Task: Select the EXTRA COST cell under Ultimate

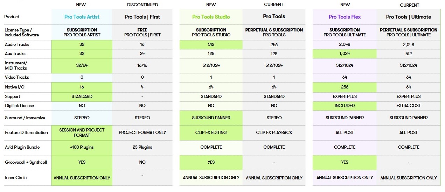Action: point(409,106)
